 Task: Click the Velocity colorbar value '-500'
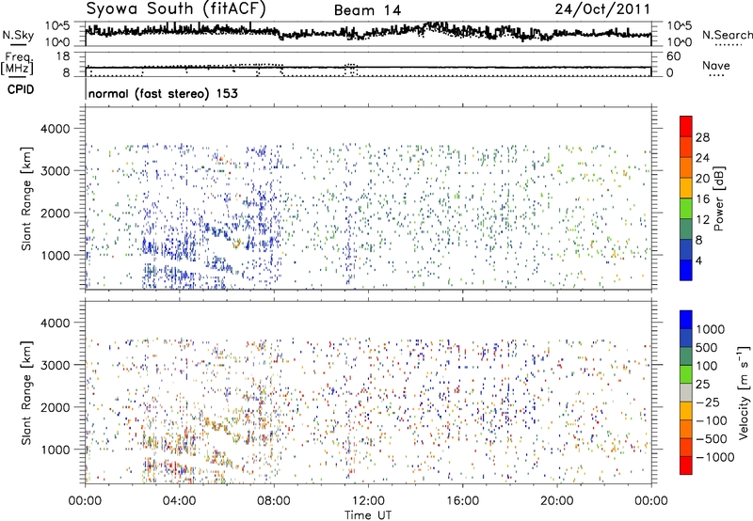(712, 438)
